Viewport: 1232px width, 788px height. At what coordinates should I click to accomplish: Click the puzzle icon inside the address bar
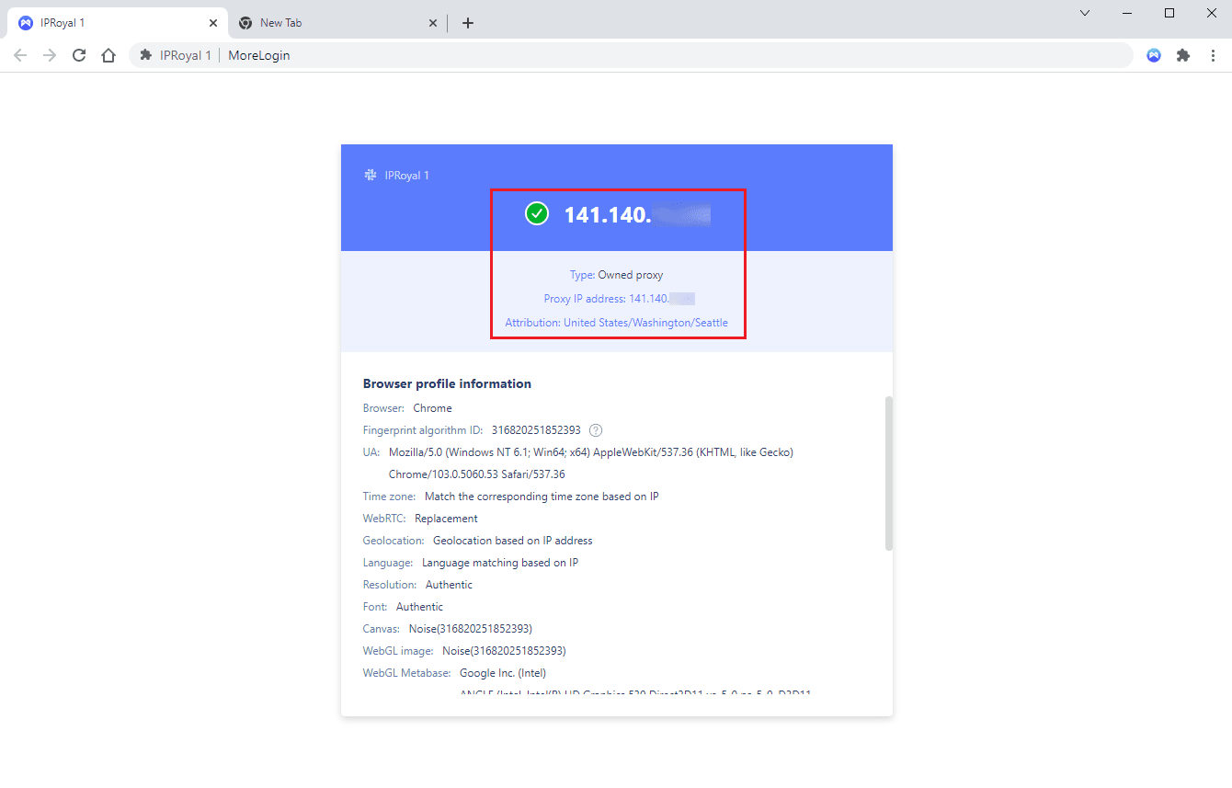[x=145, y=55]
